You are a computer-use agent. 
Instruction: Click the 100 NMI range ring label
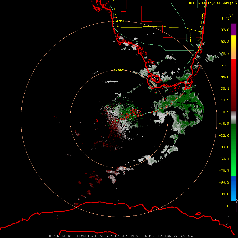point(119,21)
